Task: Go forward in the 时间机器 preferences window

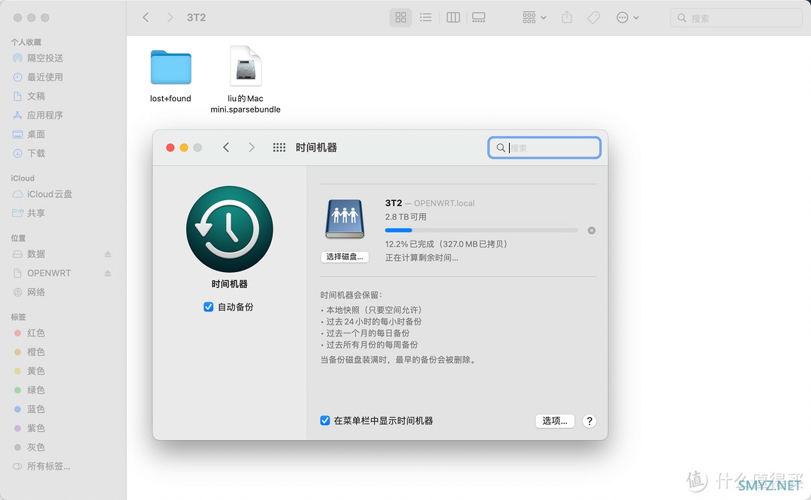Action: [252, 148]
